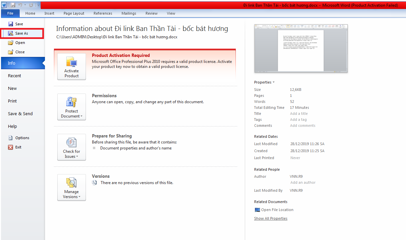Screen dimensions: 406x240
Task: Choose Save As in the File menu
Action: click(x=23, y=33)
